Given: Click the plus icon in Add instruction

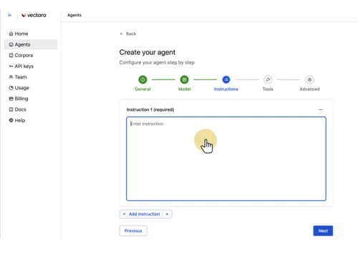Looking at the screenshot, I should (124, 214).
